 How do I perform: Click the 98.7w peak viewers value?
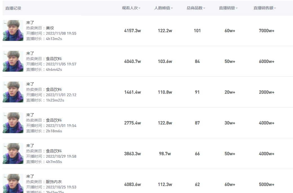(165, 154)
